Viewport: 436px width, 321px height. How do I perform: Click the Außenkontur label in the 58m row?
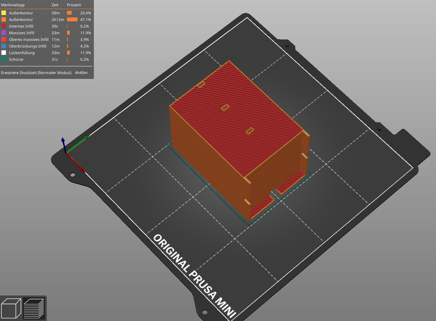[x=21, y=13]
